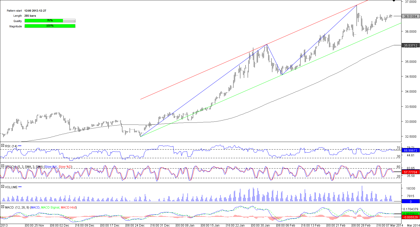420x227 pixels.
Task: Click the 37.0000 price axis label
Action: (x=411, y=2)
